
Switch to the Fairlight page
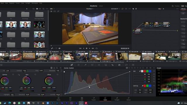pos(117,99)
